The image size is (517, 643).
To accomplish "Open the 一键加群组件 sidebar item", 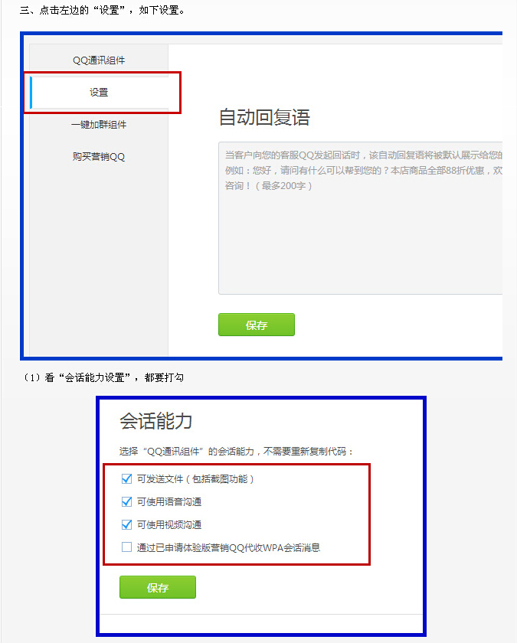I will click(x=99, y=124).
